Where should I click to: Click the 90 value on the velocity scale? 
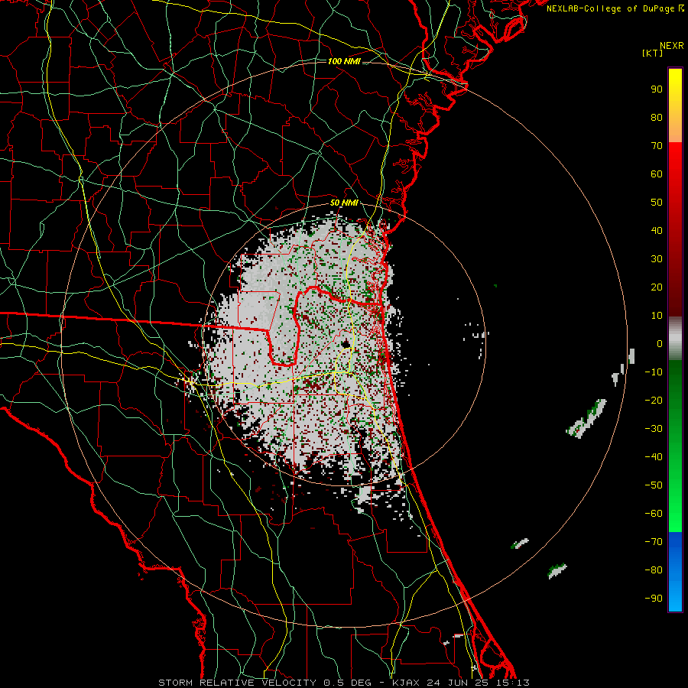pos(657,89)
